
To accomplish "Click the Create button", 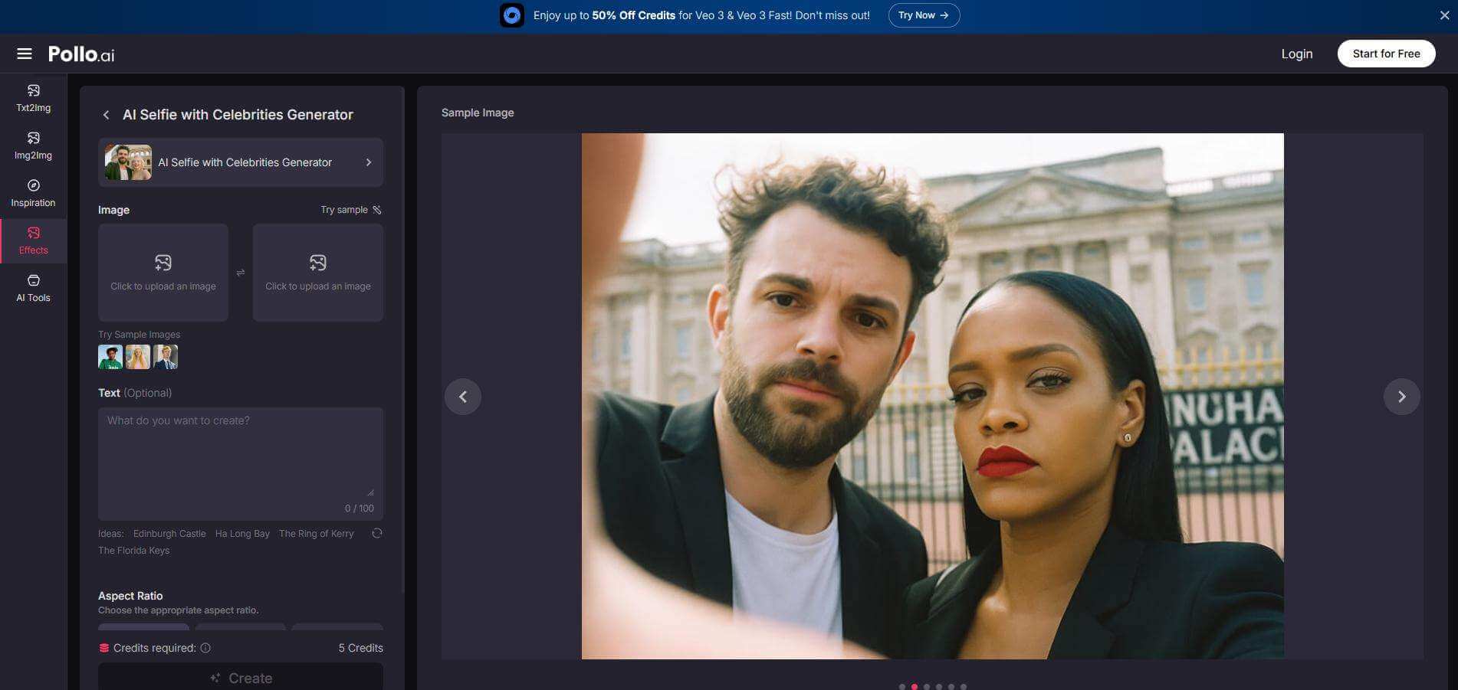I will pyautogui.click(x=240, y=678).
